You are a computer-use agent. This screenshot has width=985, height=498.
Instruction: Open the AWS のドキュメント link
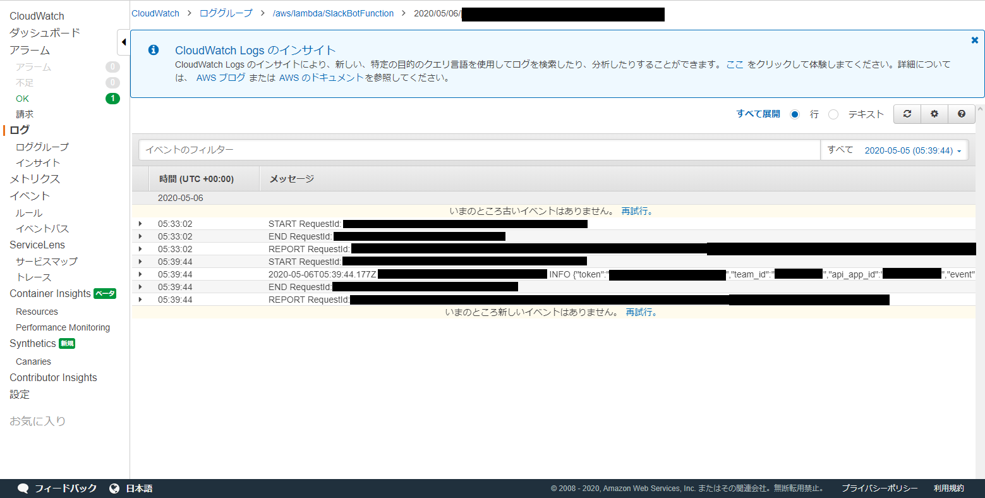(321, 78)
